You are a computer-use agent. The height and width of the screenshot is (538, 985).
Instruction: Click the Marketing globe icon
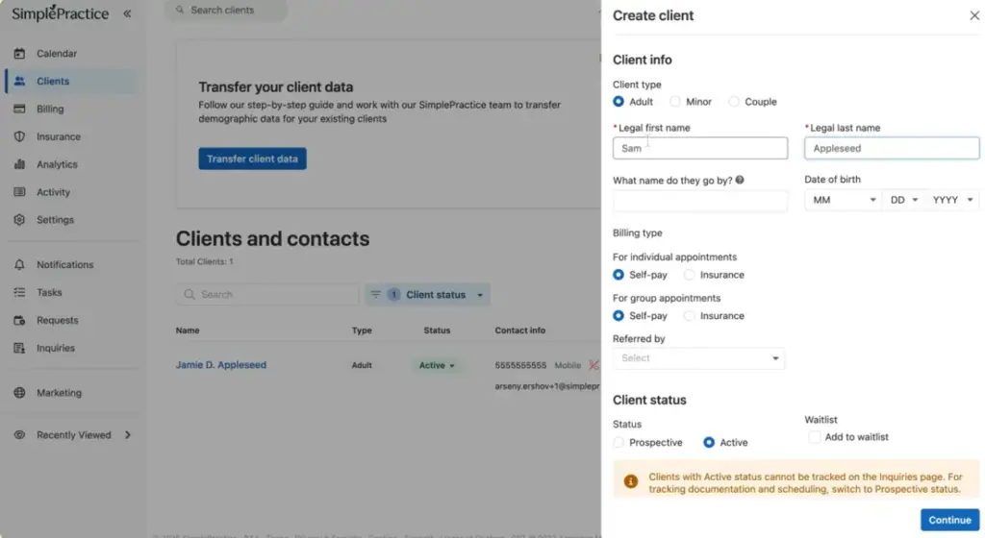pos(19,393)
